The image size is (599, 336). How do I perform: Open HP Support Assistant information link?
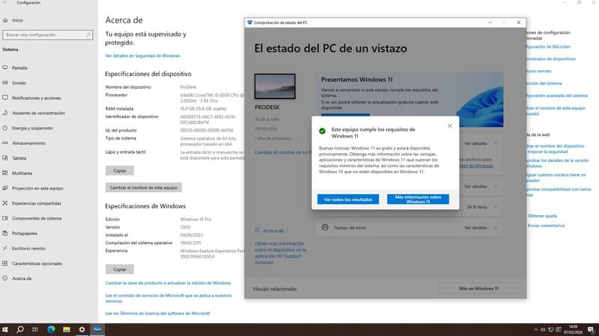tap(280, 253)
